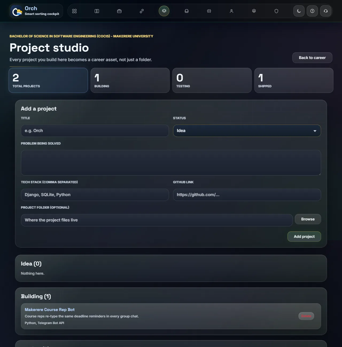The width and height of the screenshot is (342, 347).
Task: Select the Building stat card
Action: pos(130,80)
